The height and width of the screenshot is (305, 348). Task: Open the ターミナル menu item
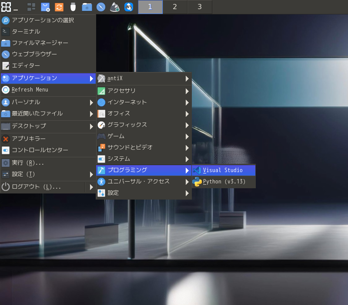click(26, 31)
